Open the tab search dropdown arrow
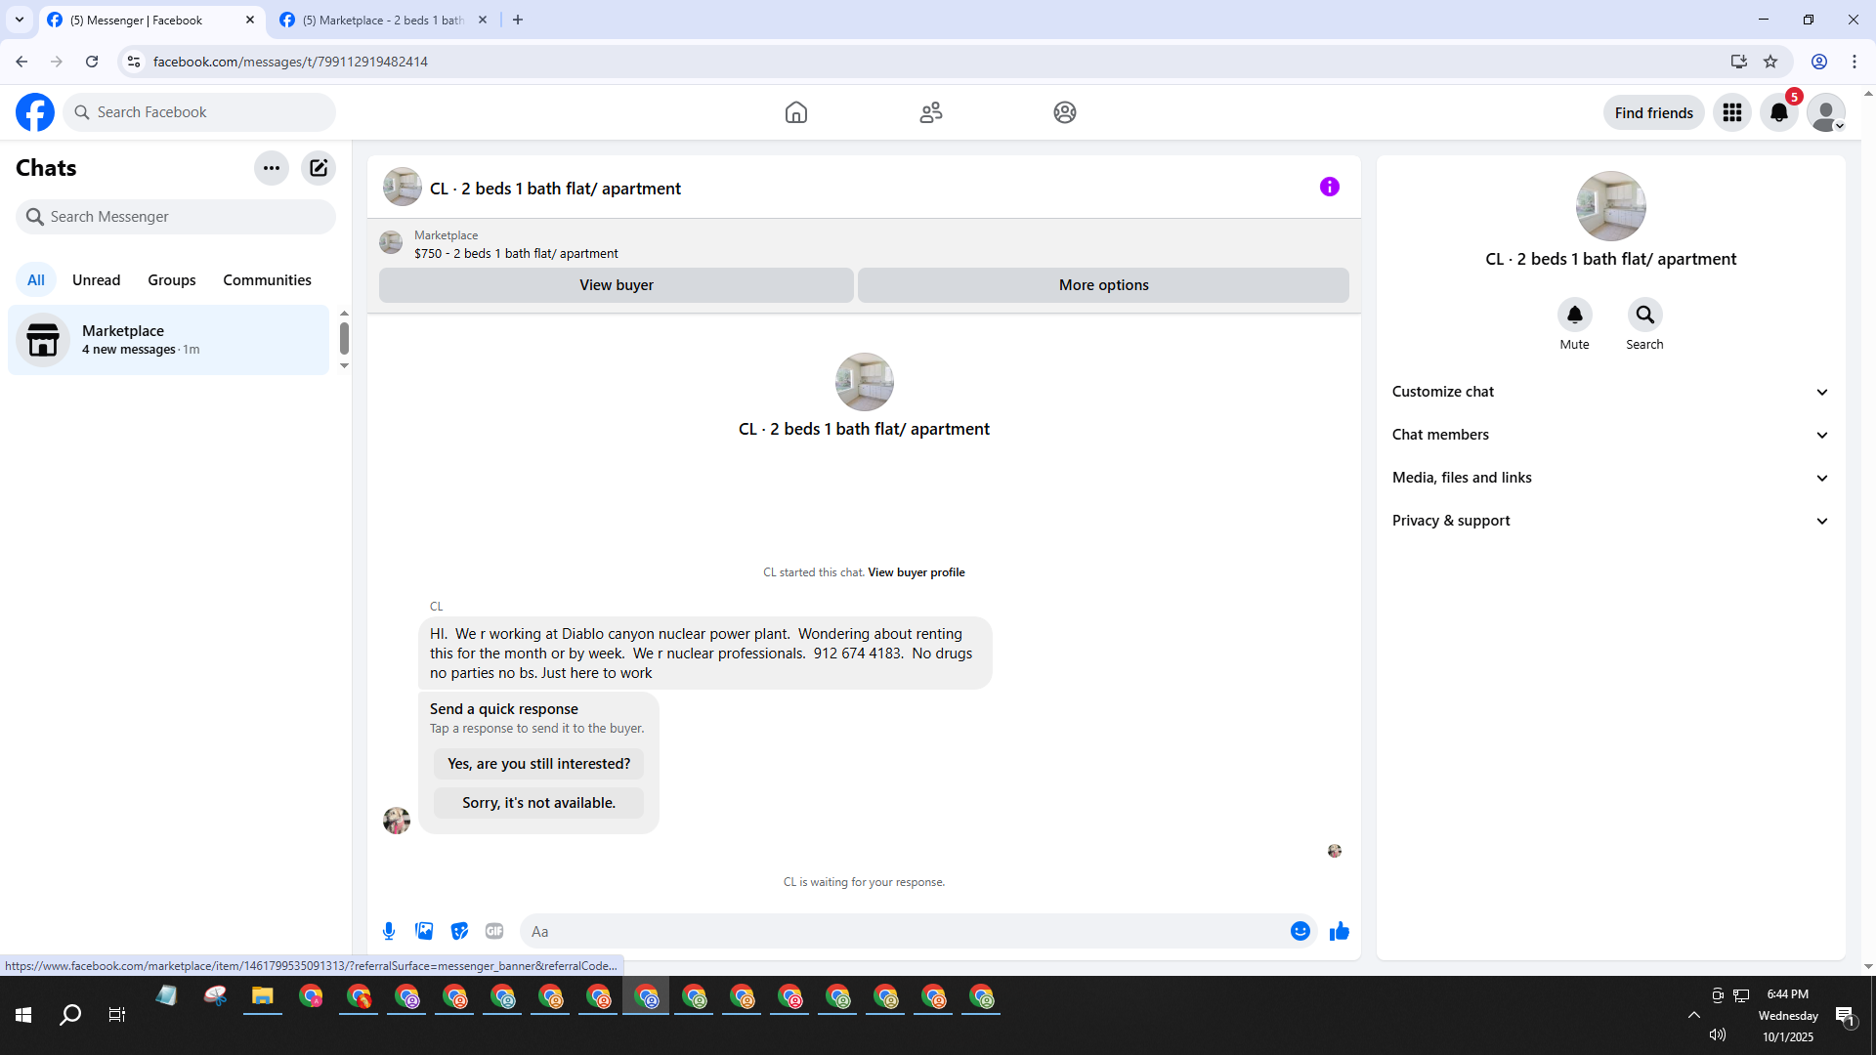The height and width of the screenshot is (1055, 1876). point(20,20)
